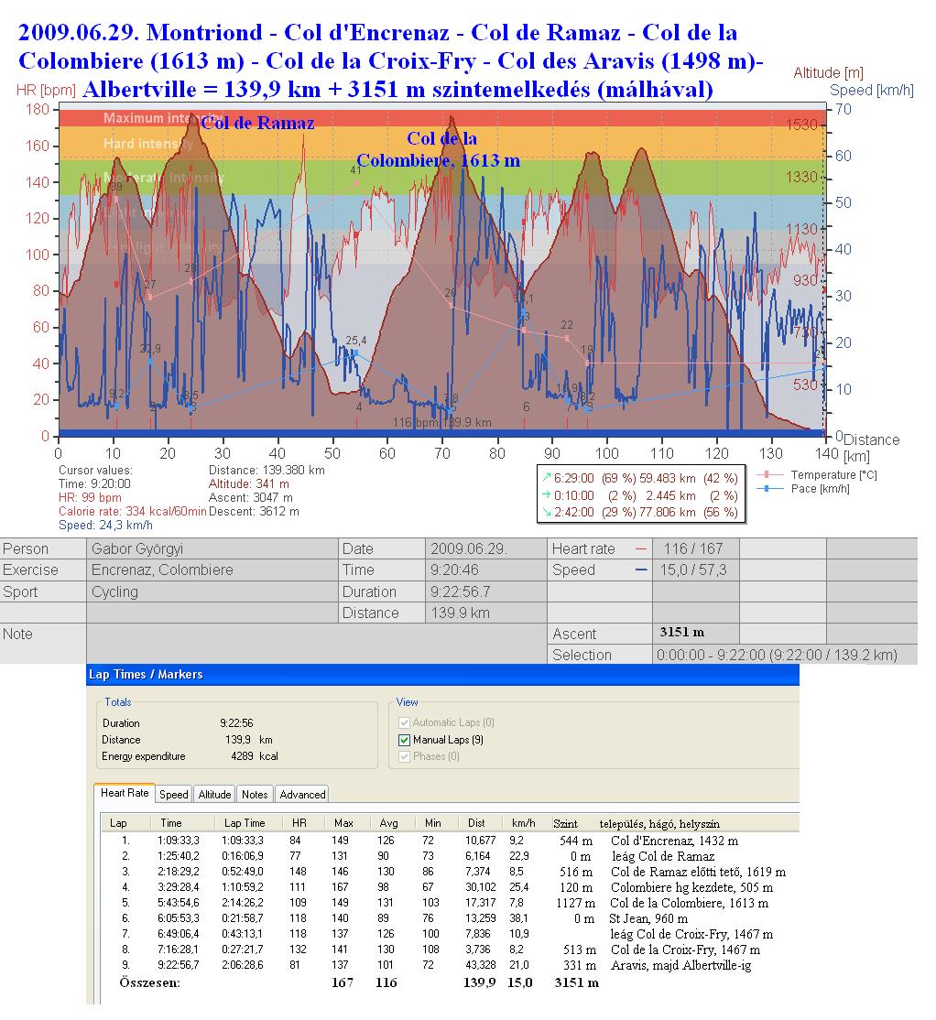Open the Altitude tab
Image resolution: width=936 pixels, height=1020 pixels.
pos(214,795)
